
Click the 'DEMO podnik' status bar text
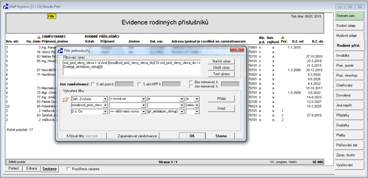17,162
